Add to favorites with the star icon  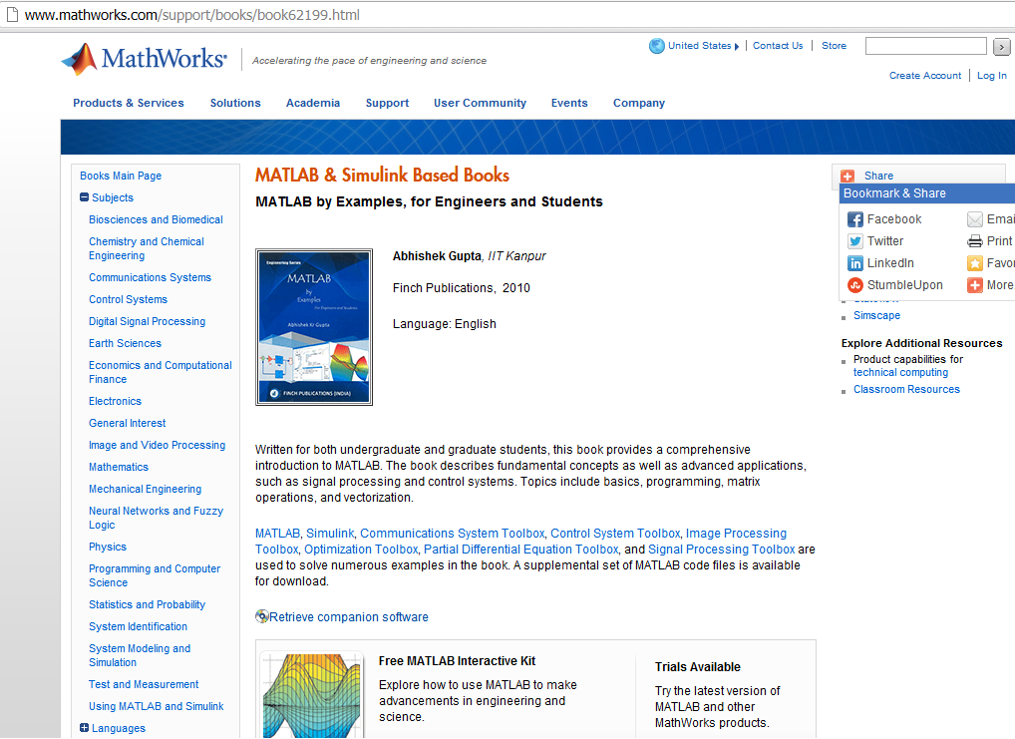coord(974,262)
